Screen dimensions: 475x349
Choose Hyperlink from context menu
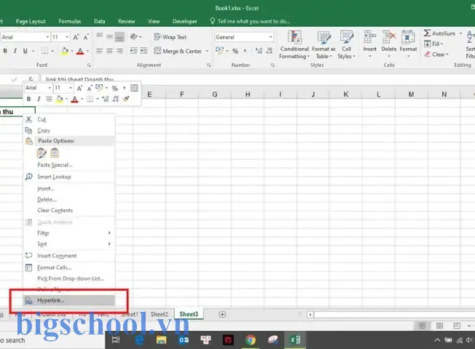click(x=69, y=300)
